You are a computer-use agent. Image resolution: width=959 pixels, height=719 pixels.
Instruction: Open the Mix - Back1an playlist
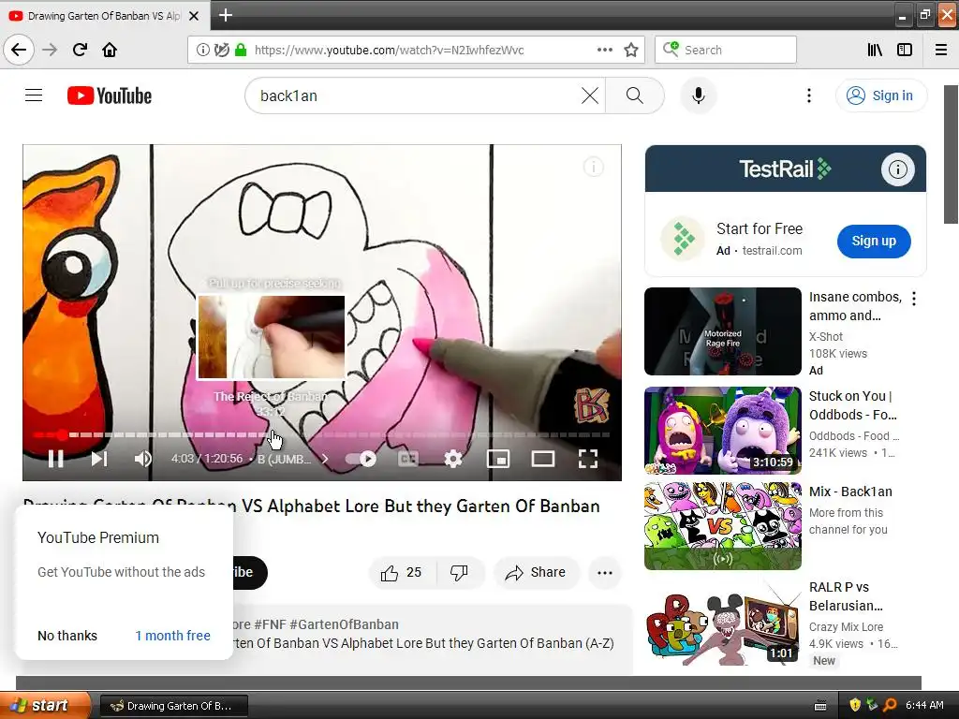coord(722,526)
